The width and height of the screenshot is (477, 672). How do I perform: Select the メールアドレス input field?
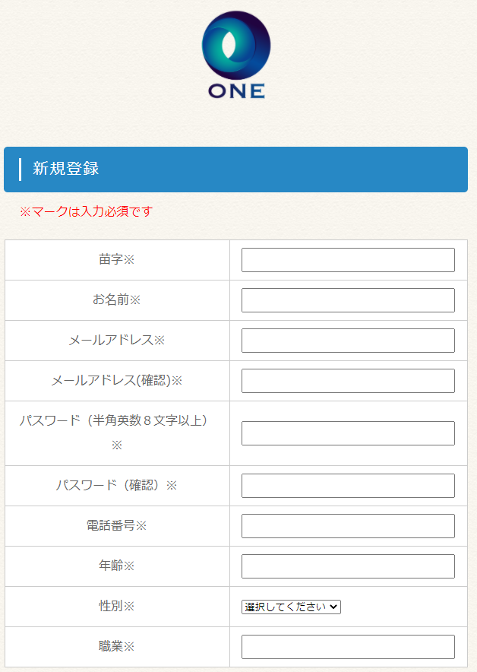coord(348,341)
